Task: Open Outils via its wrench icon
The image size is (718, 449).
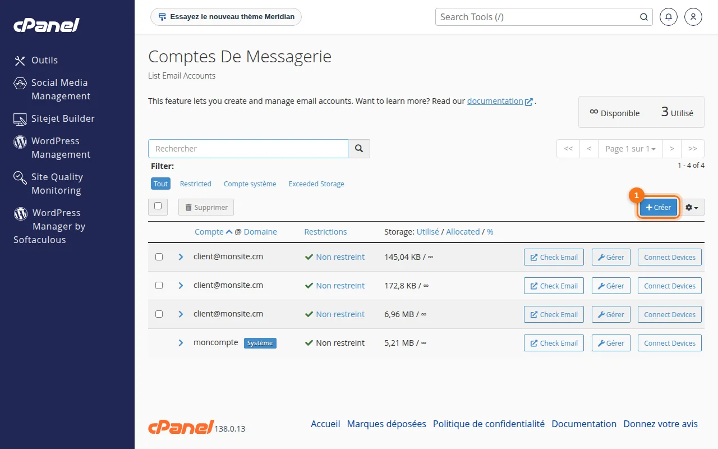Action: click(x=20, y=61)
